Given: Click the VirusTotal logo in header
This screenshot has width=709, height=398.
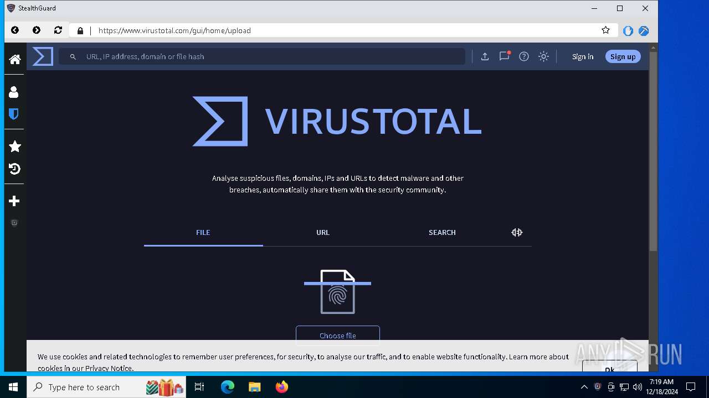Looking at the screenshot, I should pyautogui.click(x=43, y=56).
